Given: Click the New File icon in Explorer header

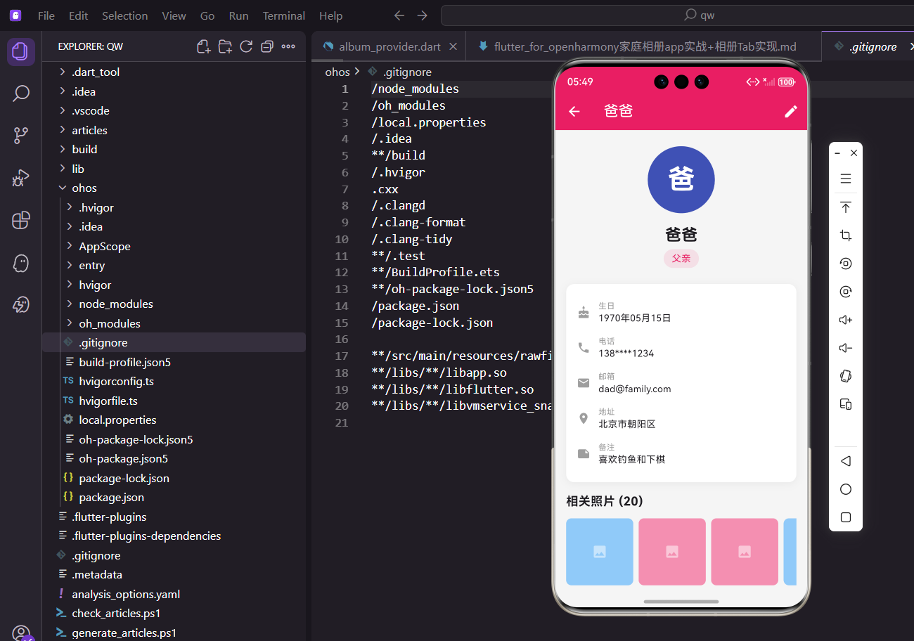Looking at the screenshot, I should click(x=204, y=46).
